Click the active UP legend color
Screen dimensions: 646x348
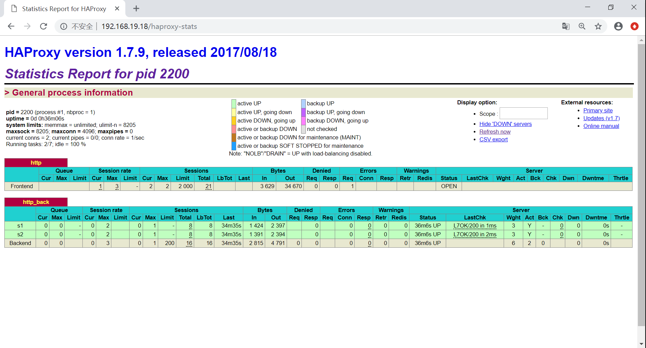(x=234, y=103)
